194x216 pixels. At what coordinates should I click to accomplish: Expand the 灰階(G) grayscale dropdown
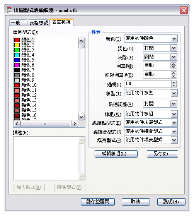coord(174,57)
